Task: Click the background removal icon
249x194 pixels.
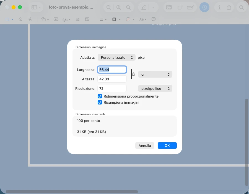Action: [x=169, y=7]
